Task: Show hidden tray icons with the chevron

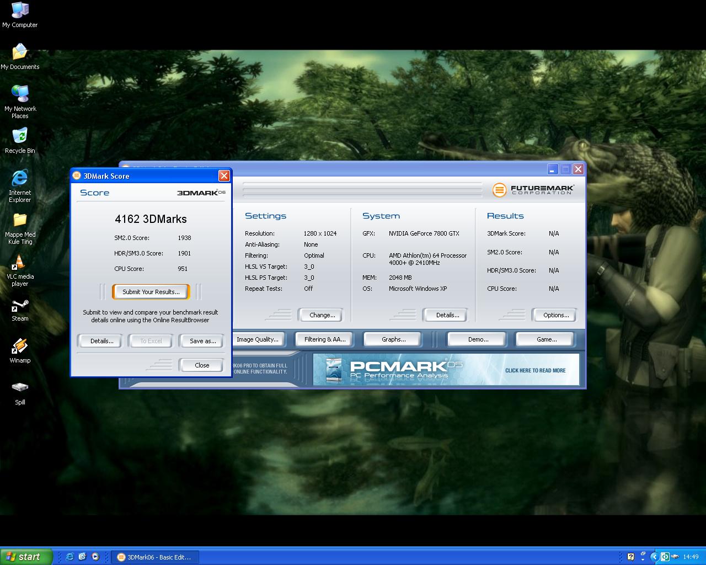Action: pyautogui.click(x=655, y=557)
